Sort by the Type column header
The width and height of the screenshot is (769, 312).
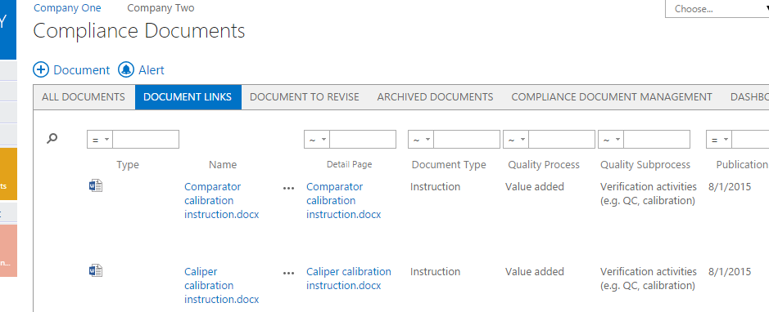point(128,165)
